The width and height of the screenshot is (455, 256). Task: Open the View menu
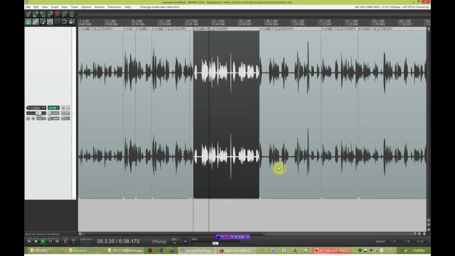point(45,7)
